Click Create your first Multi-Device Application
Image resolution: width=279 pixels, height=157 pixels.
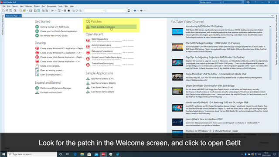coord(59,31)
